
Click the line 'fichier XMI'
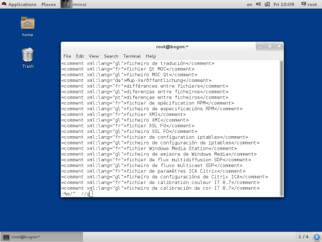[x=124, y=114]
